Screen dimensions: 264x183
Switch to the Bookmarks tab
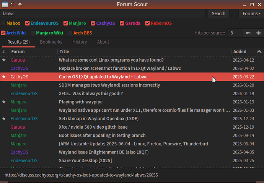pos(51,42)
